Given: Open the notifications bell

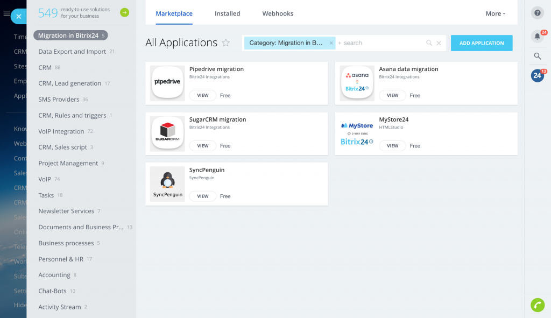Looking at the screenshot, I should pyautogui.click(x=537, y=37).
